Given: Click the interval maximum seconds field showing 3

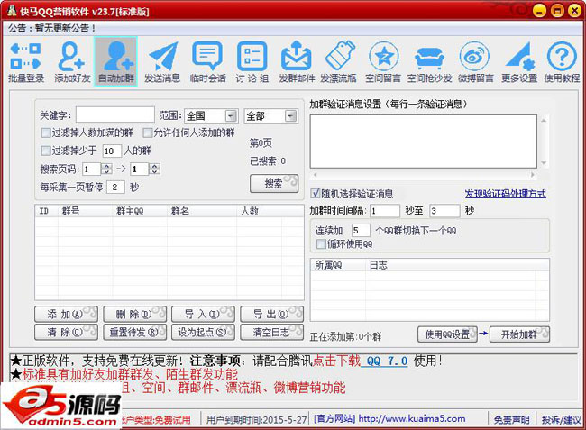Looking at the screenshot, I should click(x=444, y=211).
